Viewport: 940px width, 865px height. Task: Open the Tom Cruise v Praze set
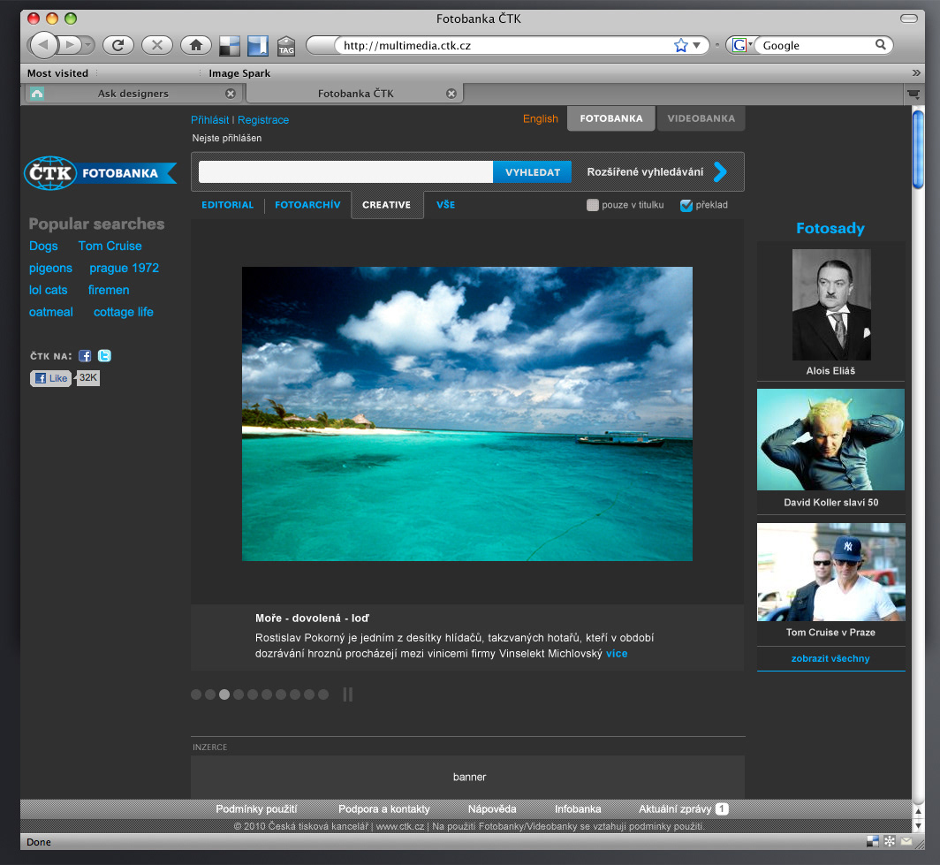click(830, 572)
